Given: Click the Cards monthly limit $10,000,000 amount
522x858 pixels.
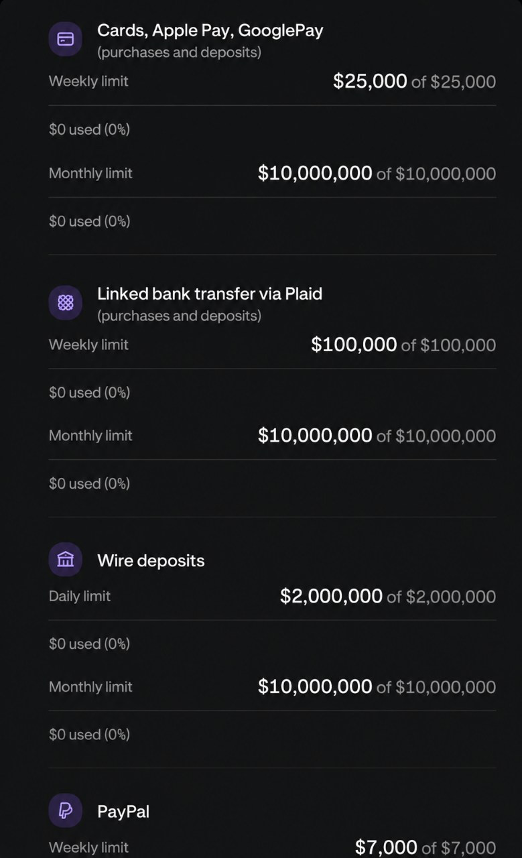Looking at the screenshot, I should [x=315, y=173].
